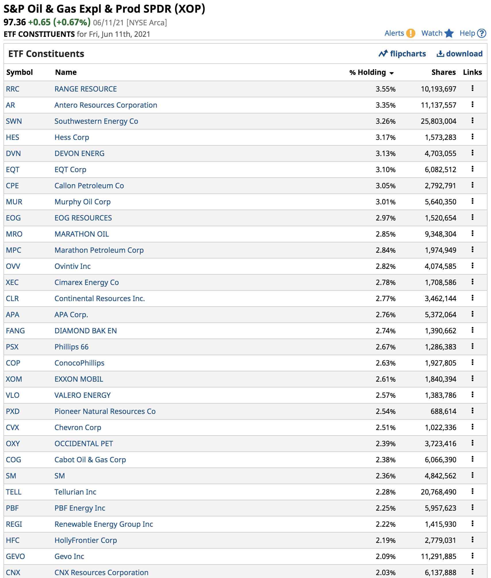The width and height of the screenshot is (491, 578).
Task: Sort table by Symbol header
Action: pyautogui.click(x=20, y=72)
